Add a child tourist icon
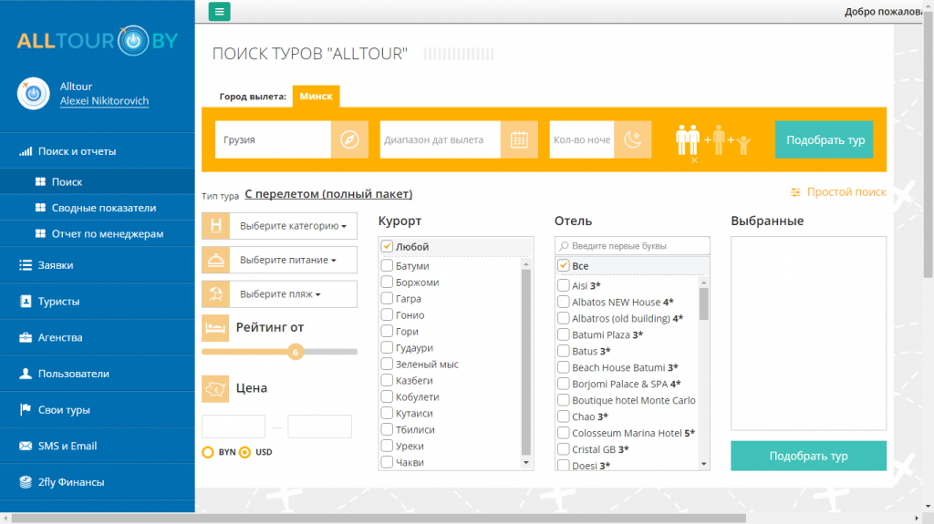 tap(743, 145)
